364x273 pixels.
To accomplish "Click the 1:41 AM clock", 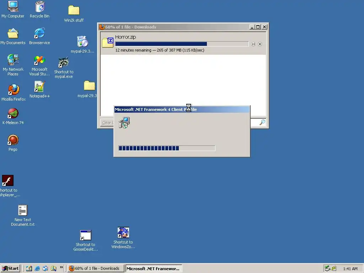I will pyautogui.click(x=350, y=269).
